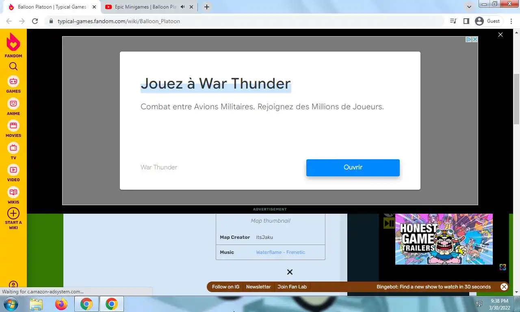Click the Bingebot find a new show link
Viewport: 520px width, 312px height.
[433, 287]
